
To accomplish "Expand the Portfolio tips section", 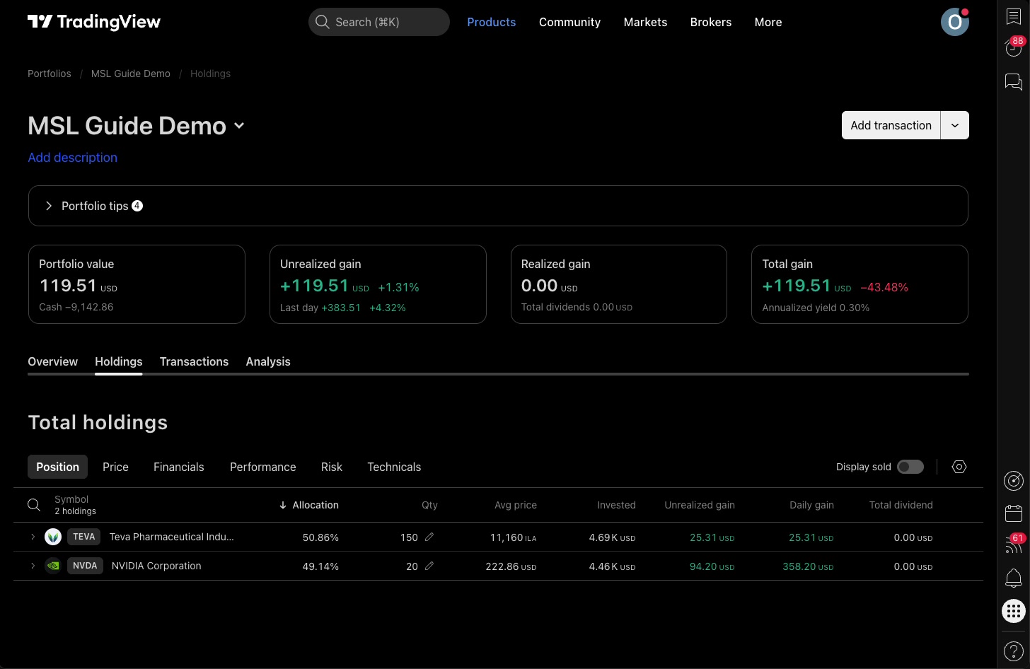I will point(498,206).
